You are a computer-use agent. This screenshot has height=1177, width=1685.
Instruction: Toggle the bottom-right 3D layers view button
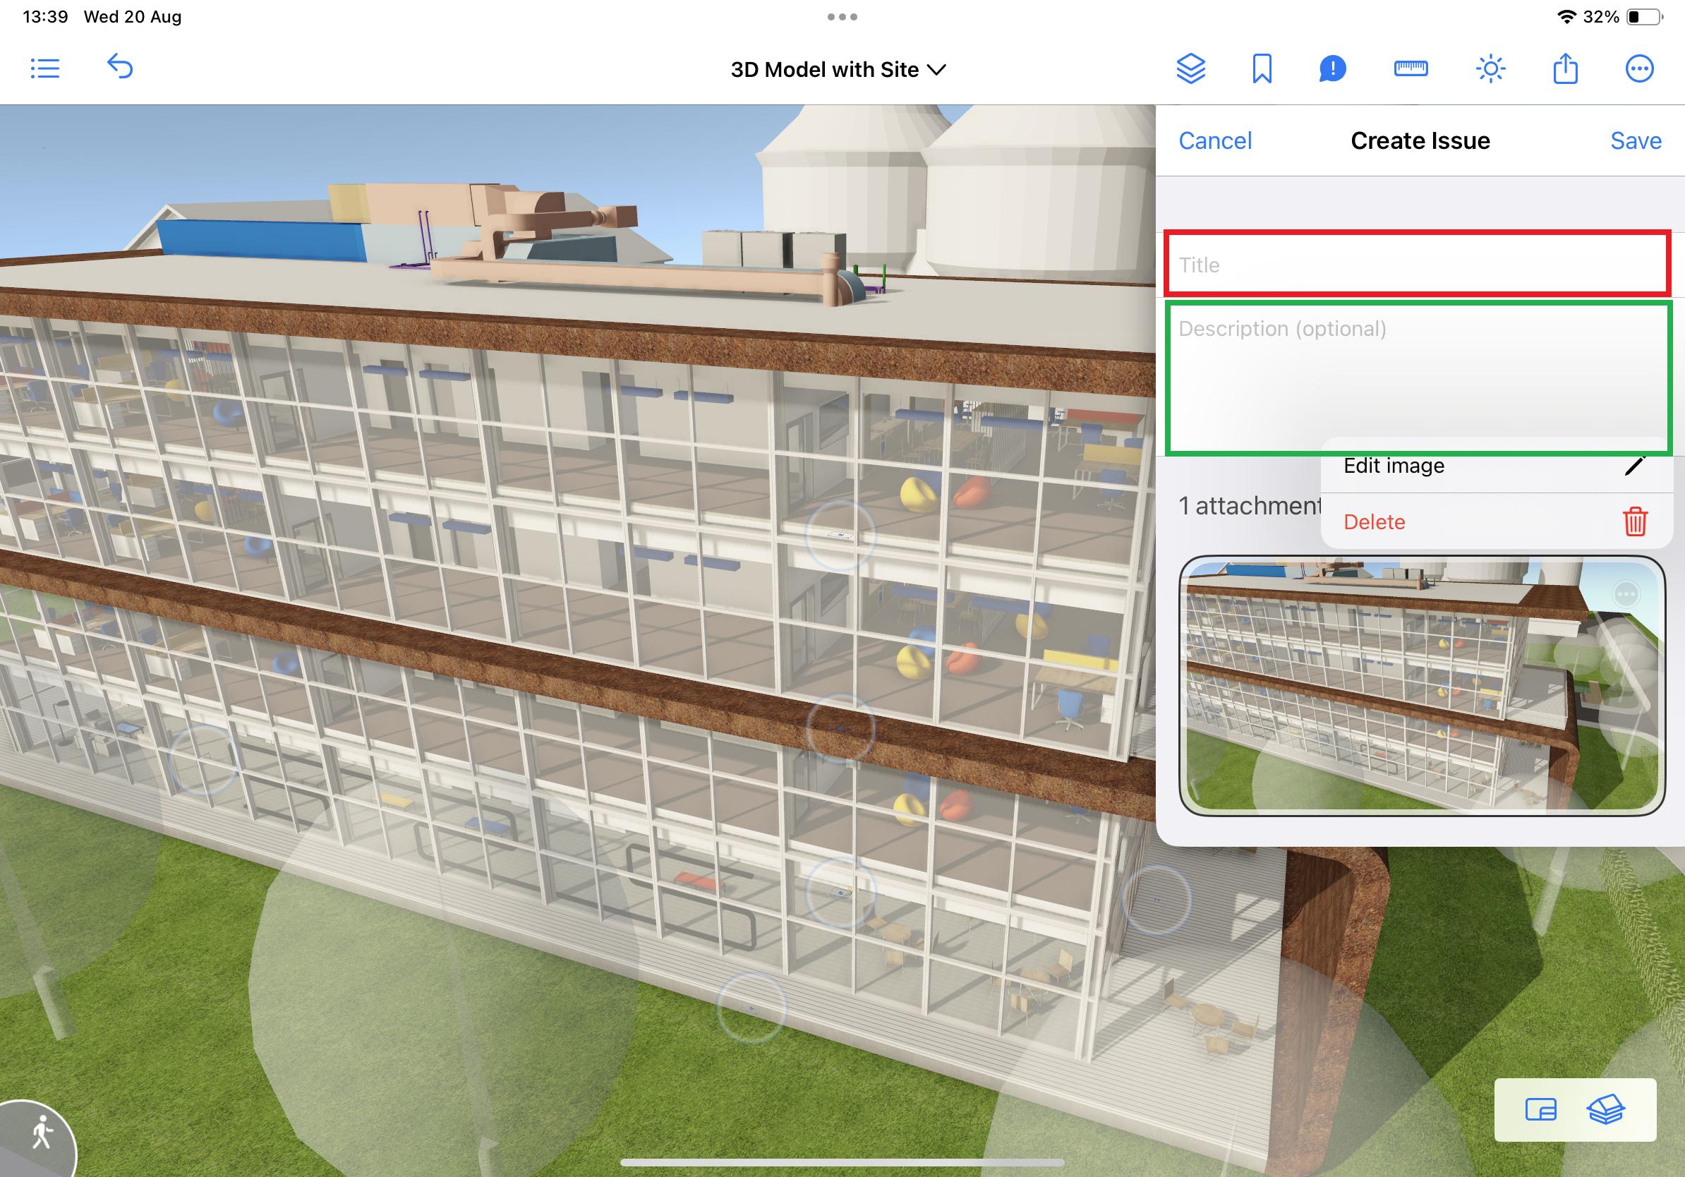tap(1605, 1109)
